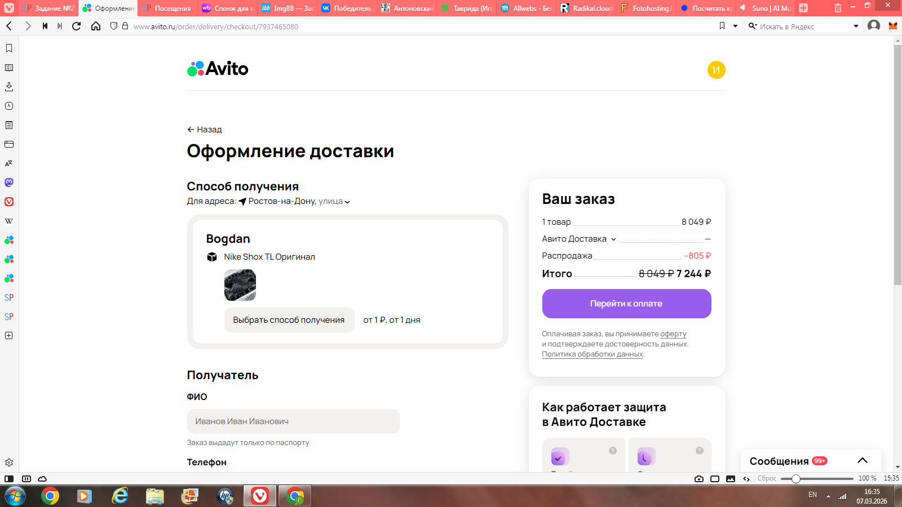Open the Reading List side panel

click(x=9, y=68)
